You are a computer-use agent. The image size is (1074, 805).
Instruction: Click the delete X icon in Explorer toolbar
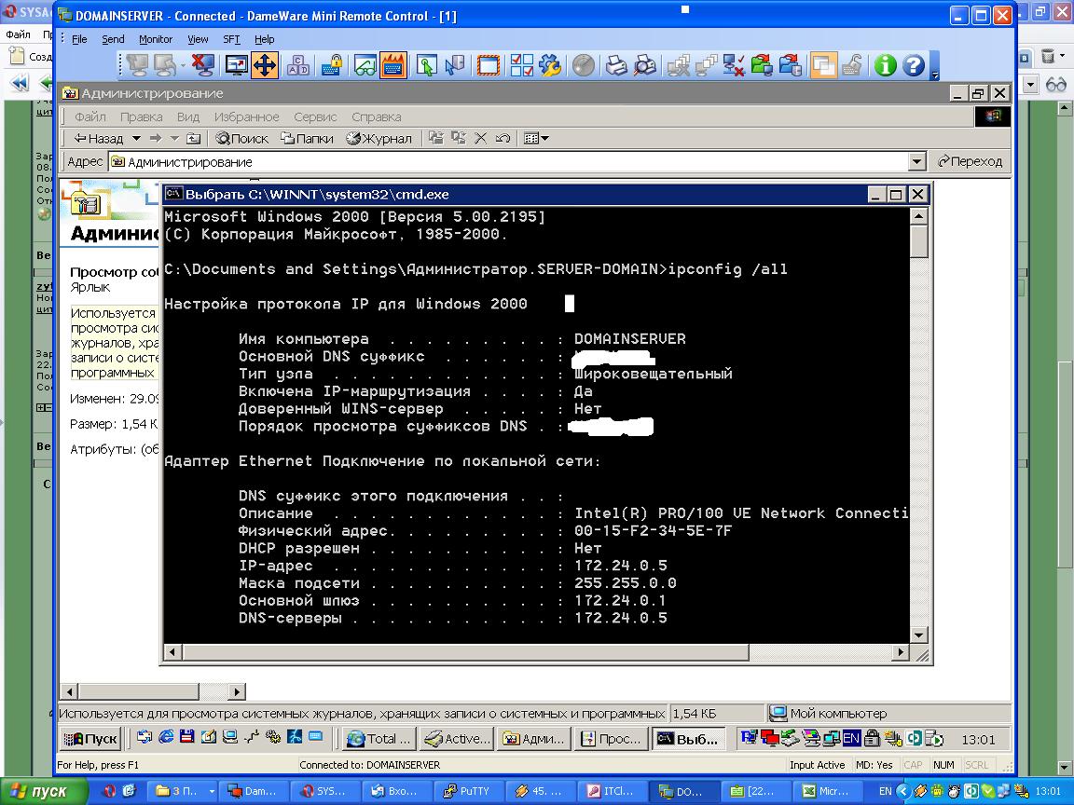coord(480,138)
